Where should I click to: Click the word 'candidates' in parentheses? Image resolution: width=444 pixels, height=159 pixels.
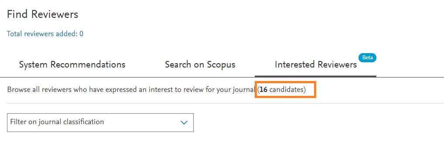point(286,90)
